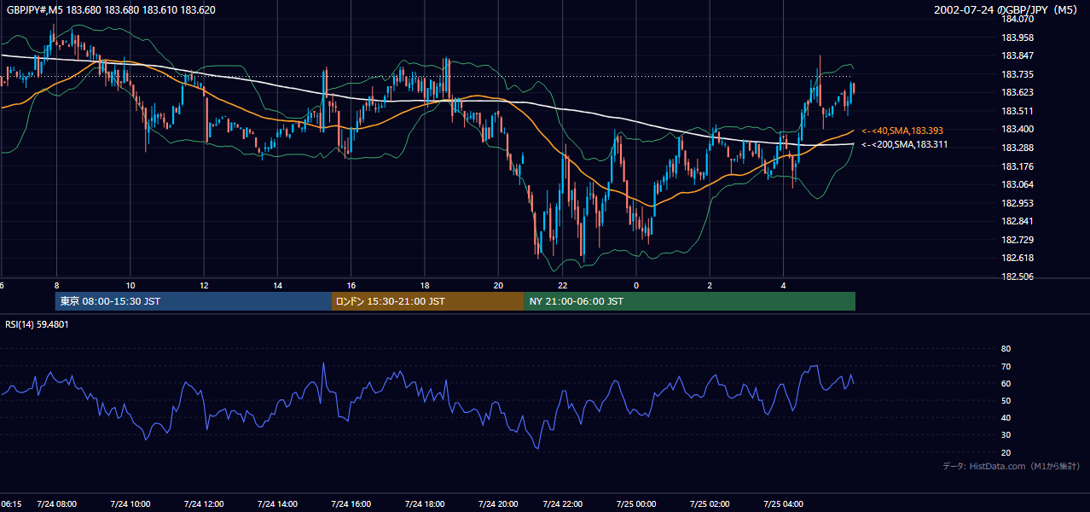This screenshot has width=1090, height=512.
Task: Click the 183.511 price axis label
Action: [1017, 111]
